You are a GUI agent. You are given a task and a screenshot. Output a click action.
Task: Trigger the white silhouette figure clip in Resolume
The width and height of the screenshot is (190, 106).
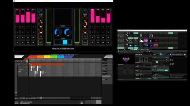[151, 41]
